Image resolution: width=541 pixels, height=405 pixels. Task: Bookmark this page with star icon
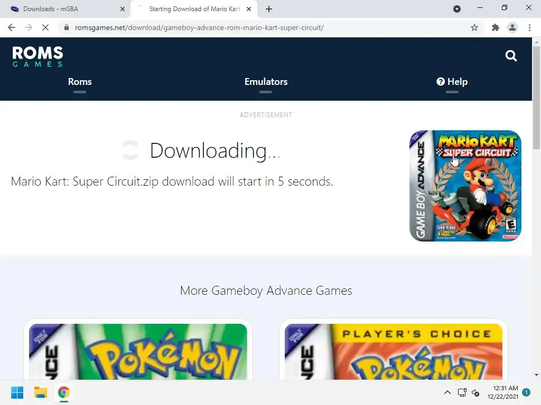pyautogui.click(x=474, y=27)
